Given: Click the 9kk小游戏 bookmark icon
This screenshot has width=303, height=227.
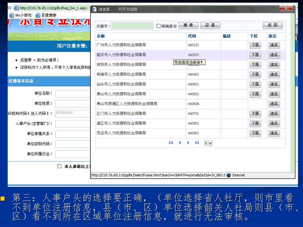Looking at the screenshot, I should [x=11, y=15].
